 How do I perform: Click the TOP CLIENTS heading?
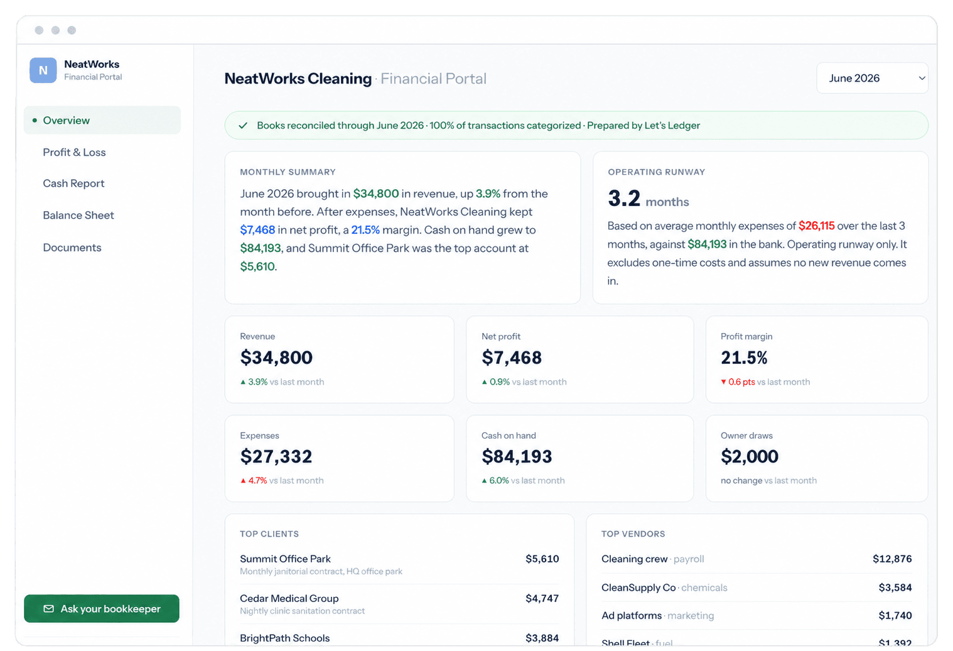click(x=269, y=534)
